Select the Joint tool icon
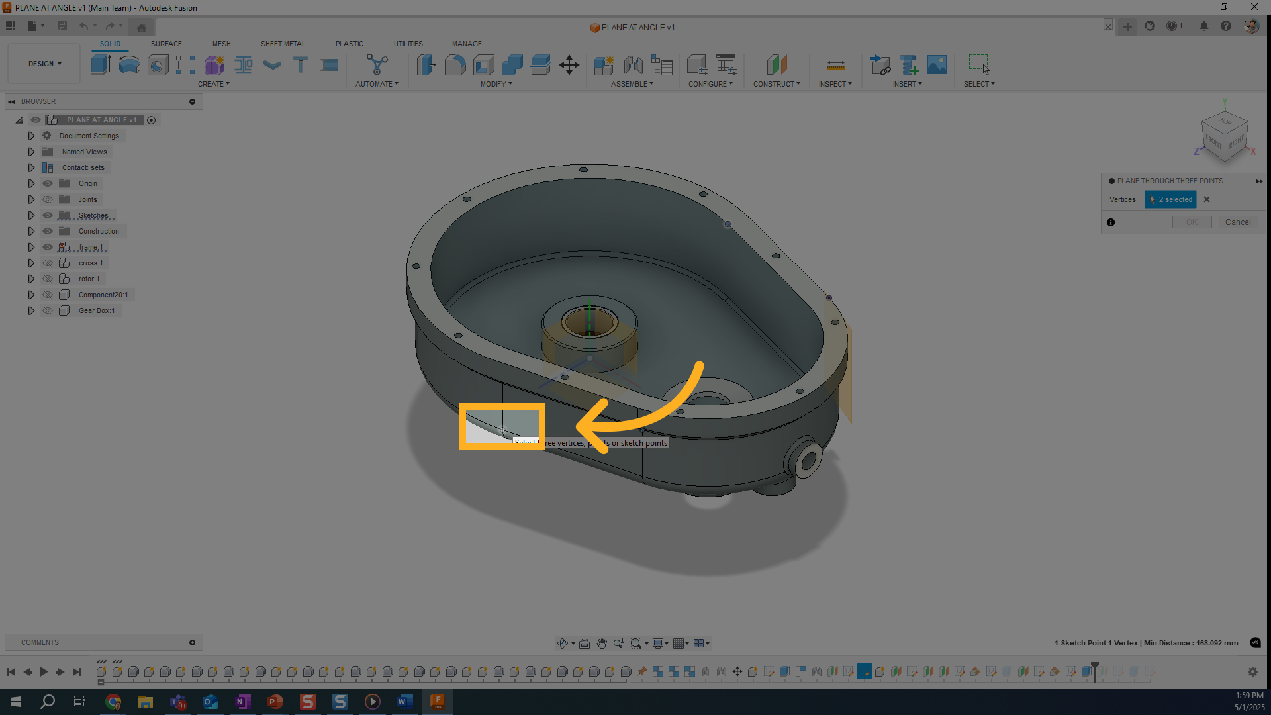Image resolution: width=1271 pixels, height=715 pixels. pos(633,65)
